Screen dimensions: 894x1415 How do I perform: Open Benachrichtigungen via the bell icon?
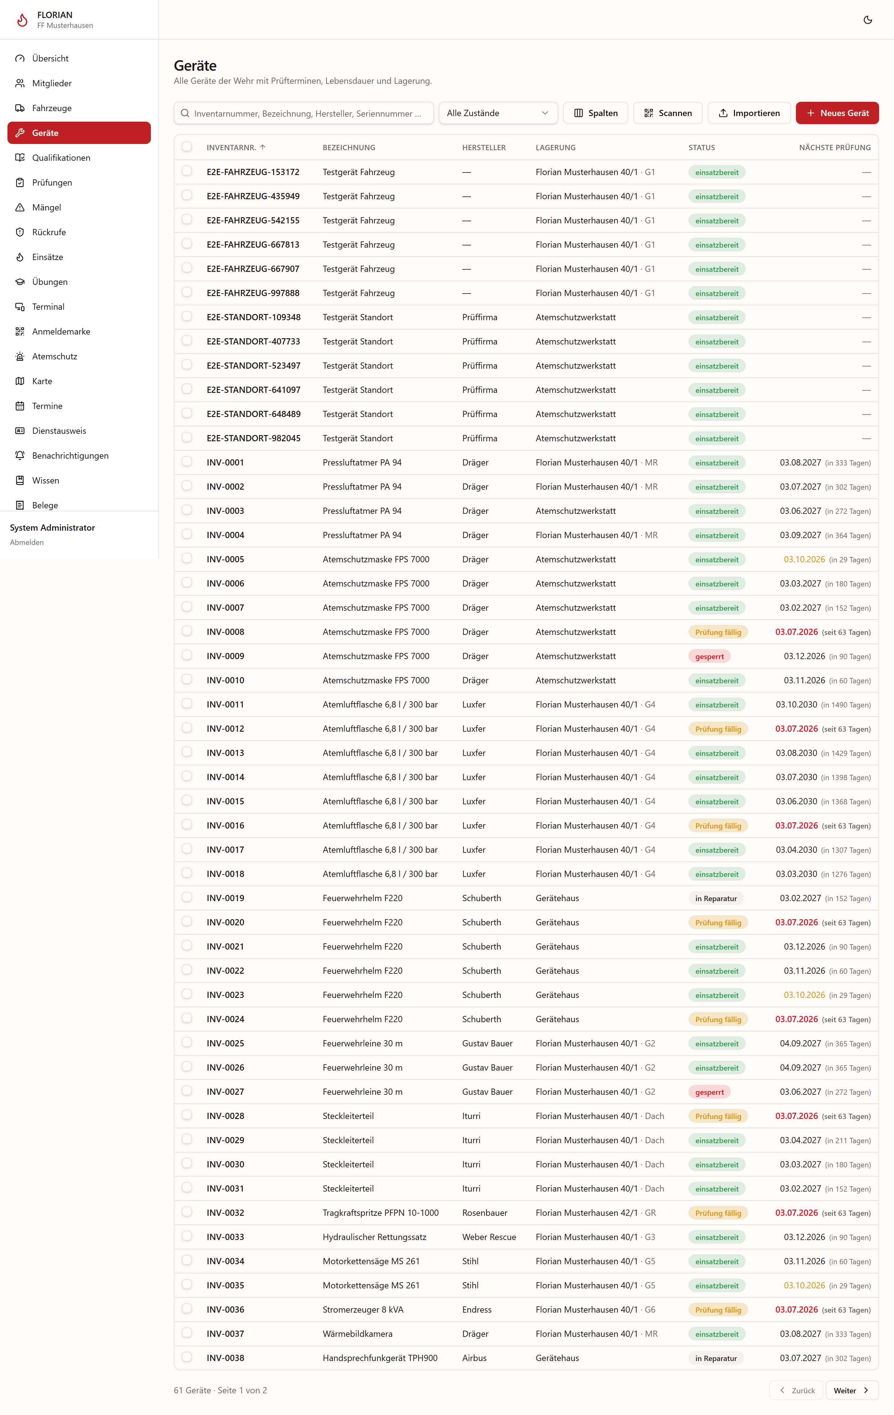(x=20, y=456)
